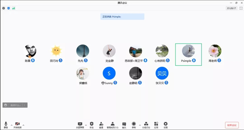Screen dimensions: 244x130
Task: Click the meeting info icon at top-left
Action: [x=4, y=8]
